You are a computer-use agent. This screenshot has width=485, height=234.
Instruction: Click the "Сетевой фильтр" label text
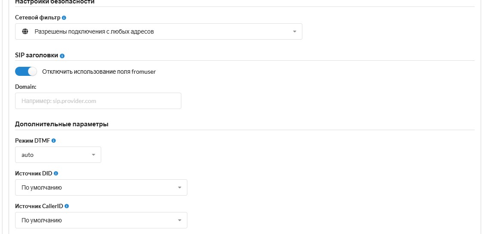click(37, 18)
